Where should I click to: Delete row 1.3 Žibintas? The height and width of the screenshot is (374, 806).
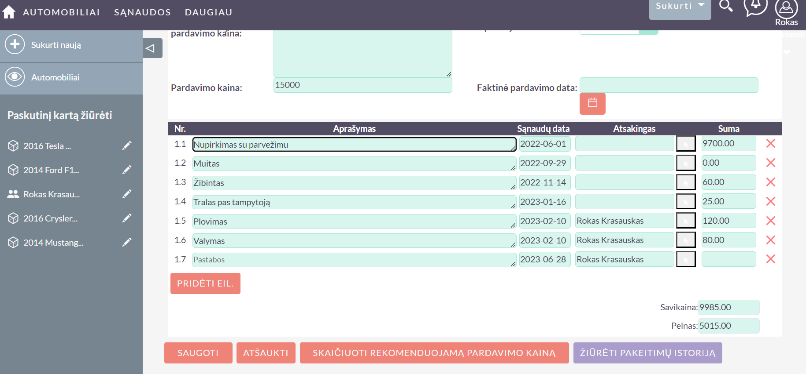click(771, 182)
